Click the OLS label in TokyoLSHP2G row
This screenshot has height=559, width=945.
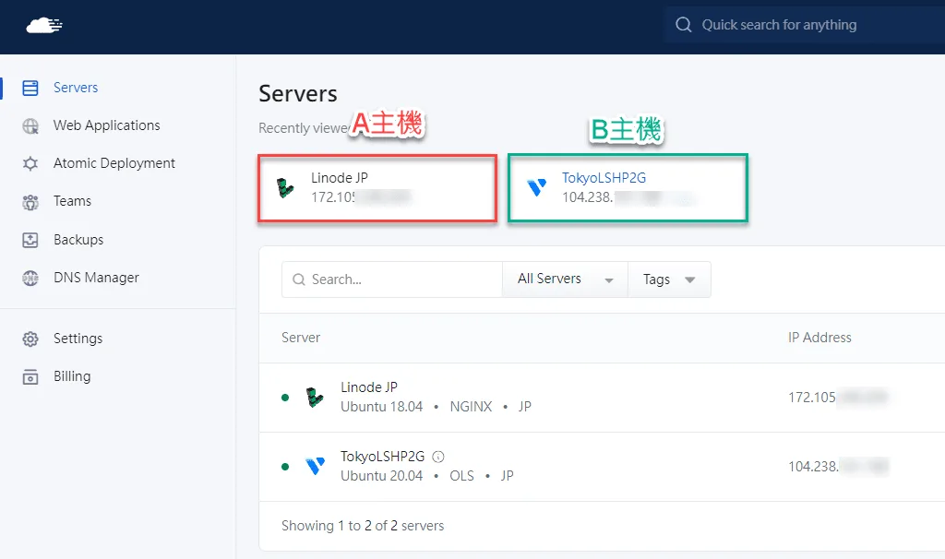coord(461,477)
